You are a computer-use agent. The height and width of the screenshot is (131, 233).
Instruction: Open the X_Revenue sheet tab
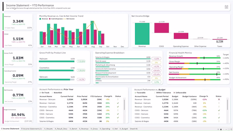tap(84, 129)
